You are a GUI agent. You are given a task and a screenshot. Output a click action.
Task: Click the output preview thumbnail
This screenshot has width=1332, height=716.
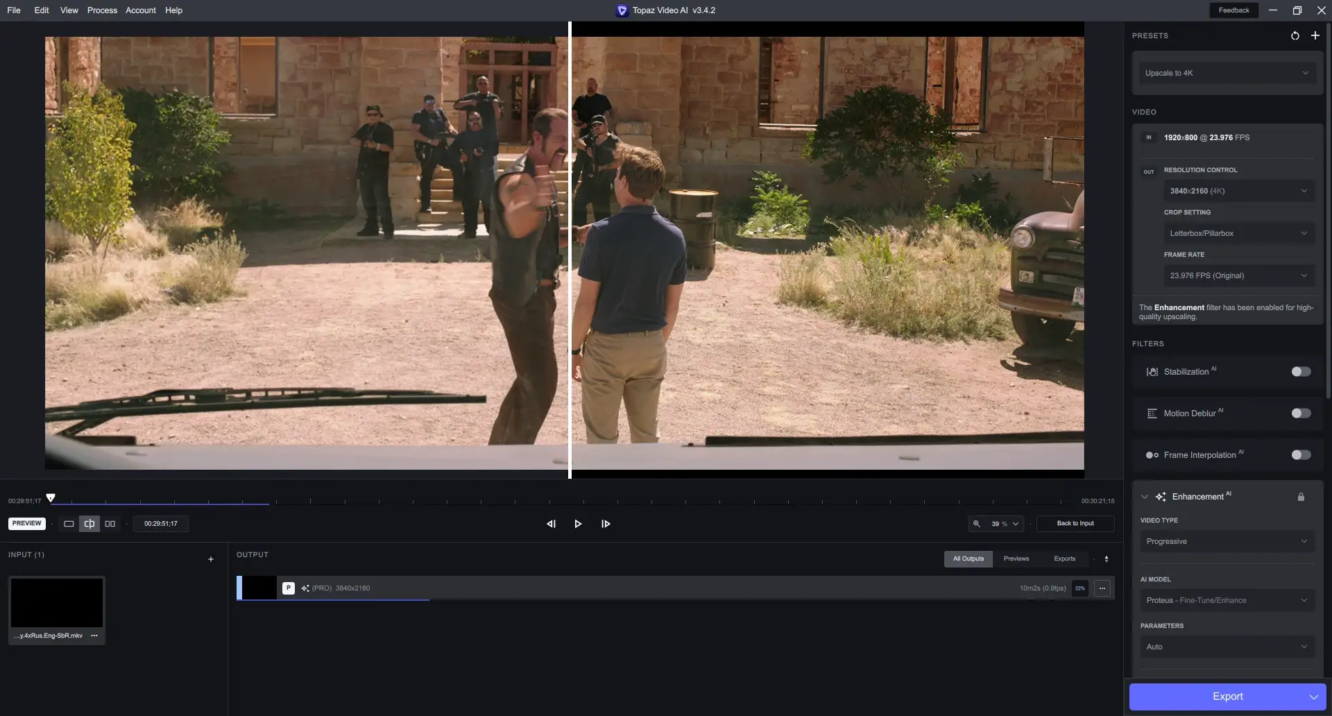coord(259,587)
